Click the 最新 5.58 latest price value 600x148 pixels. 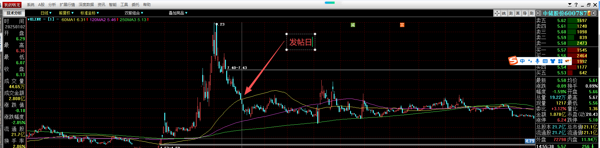pos(561,80)
